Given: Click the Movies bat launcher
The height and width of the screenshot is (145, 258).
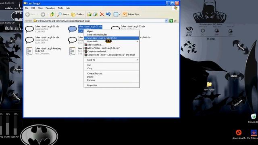Looking at the screenshot, I should click(x=241, y=47).
